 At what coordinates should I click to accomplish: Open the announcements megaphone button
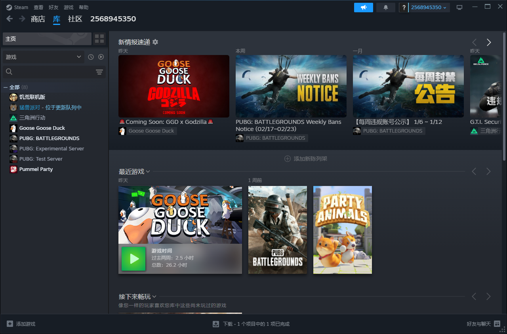(364, 8)
